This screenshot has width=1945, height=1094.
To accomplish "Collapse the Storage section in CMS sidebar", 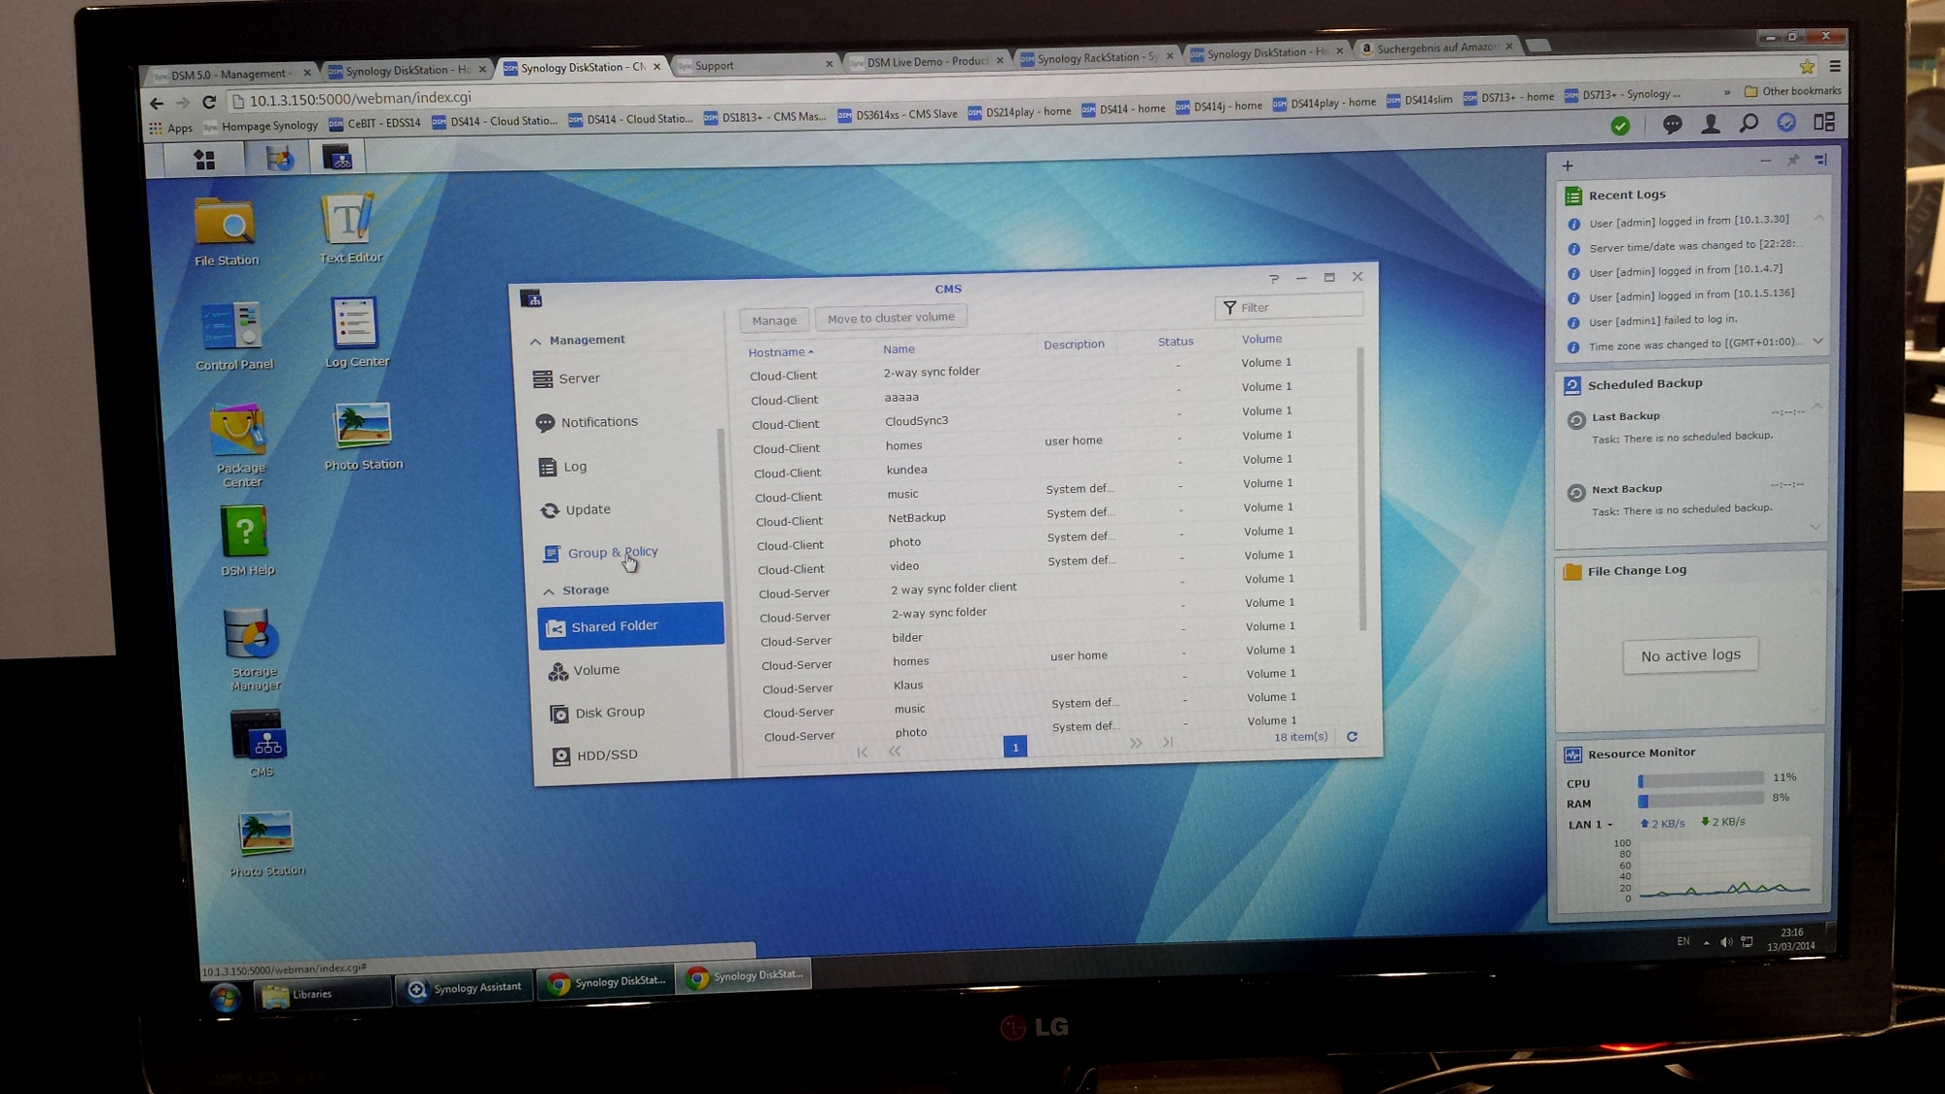I will (548, 590).
